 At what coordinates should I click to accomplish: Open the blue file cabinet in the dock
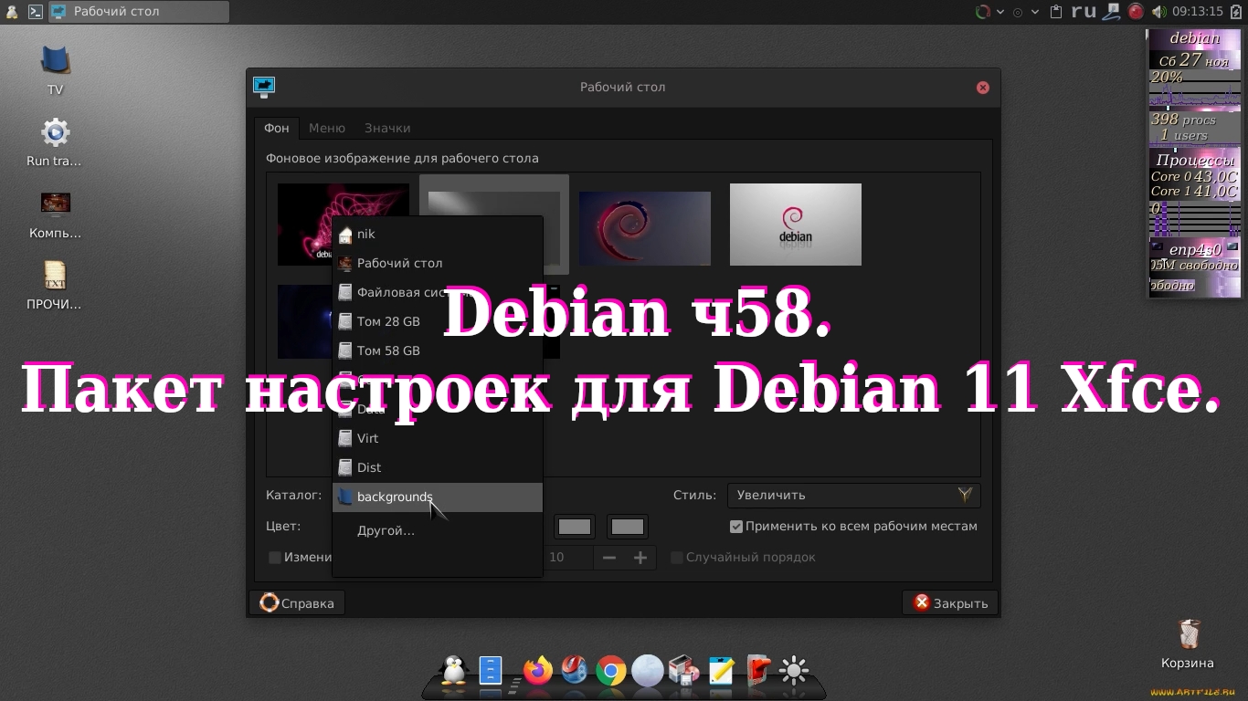point(492,671)
